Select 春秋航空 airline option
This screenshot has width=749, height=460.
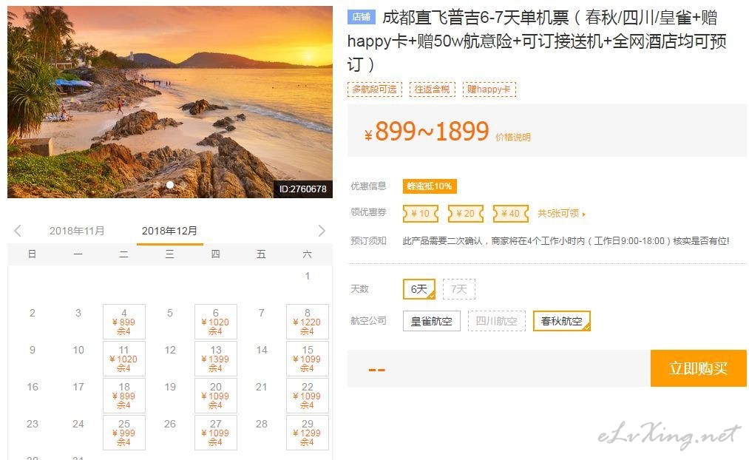tap(562, 321)
